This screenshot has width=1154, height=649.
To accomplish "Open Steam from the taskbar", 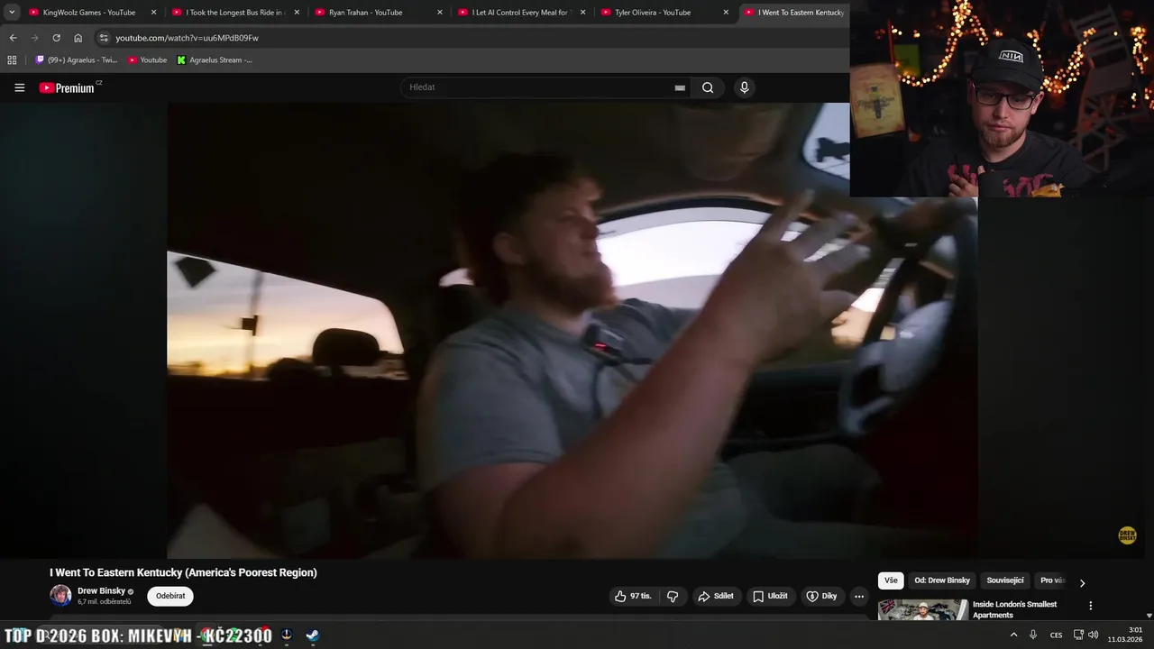I will pos(312,635).
